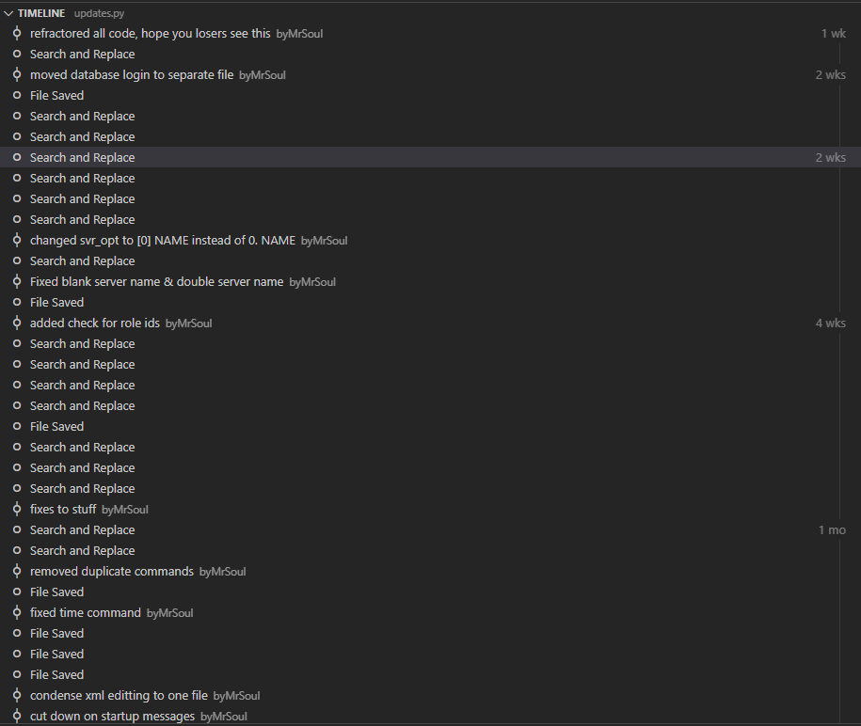Open 'condense xml editting to one file' commit

click(431, 695)
